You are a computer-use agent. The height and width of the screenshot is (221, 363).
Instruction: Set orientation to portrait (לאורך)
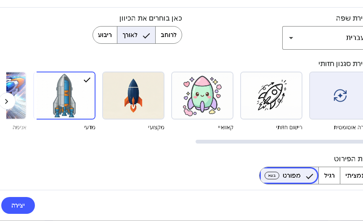click(136, 35)
